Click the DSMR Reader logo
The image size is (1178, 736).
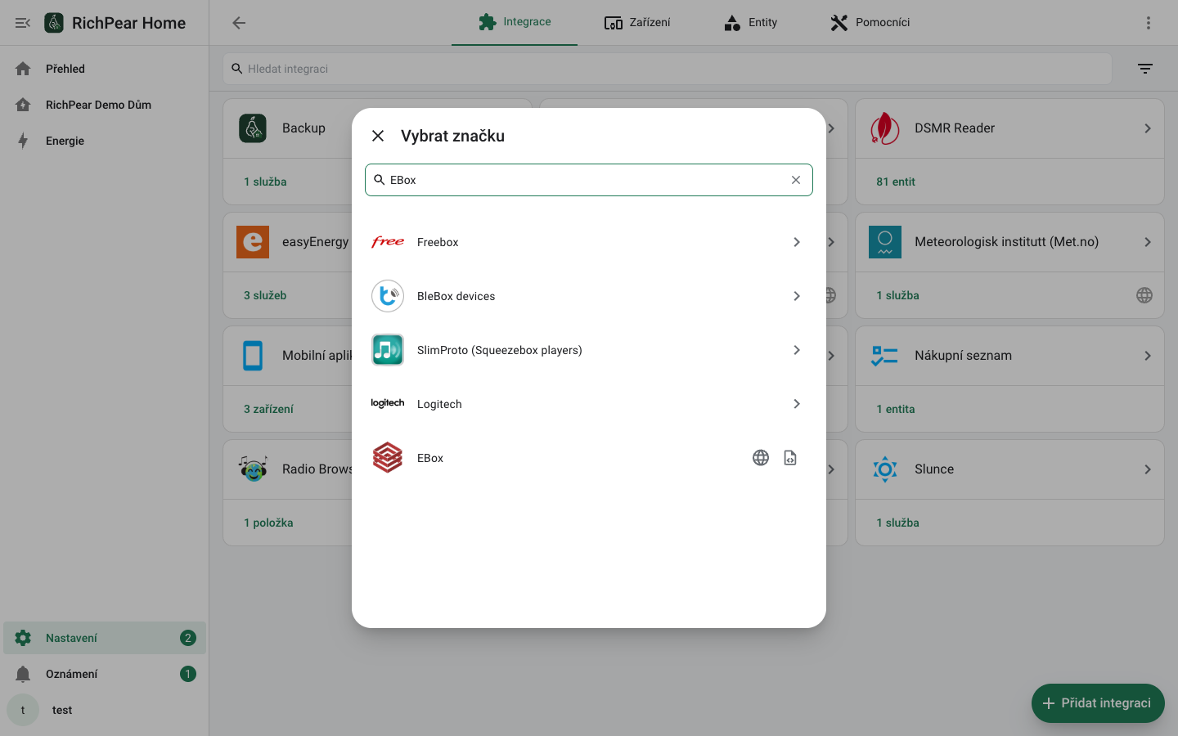click(x=885, y=128)
